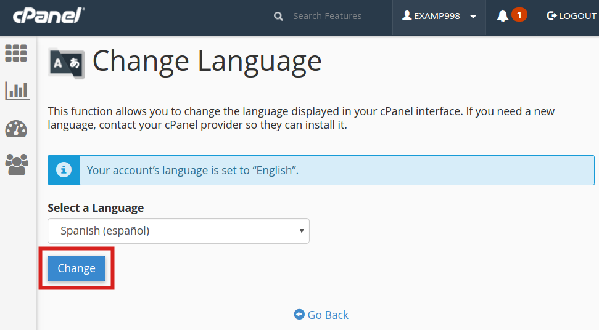Click the Select a Language label
599x330 pixels.
click(96, 207)
